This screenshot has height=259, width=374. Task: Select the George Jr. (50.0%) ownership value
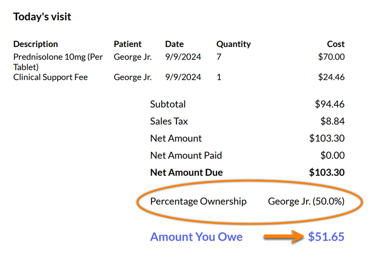click(x=306, y=201)
